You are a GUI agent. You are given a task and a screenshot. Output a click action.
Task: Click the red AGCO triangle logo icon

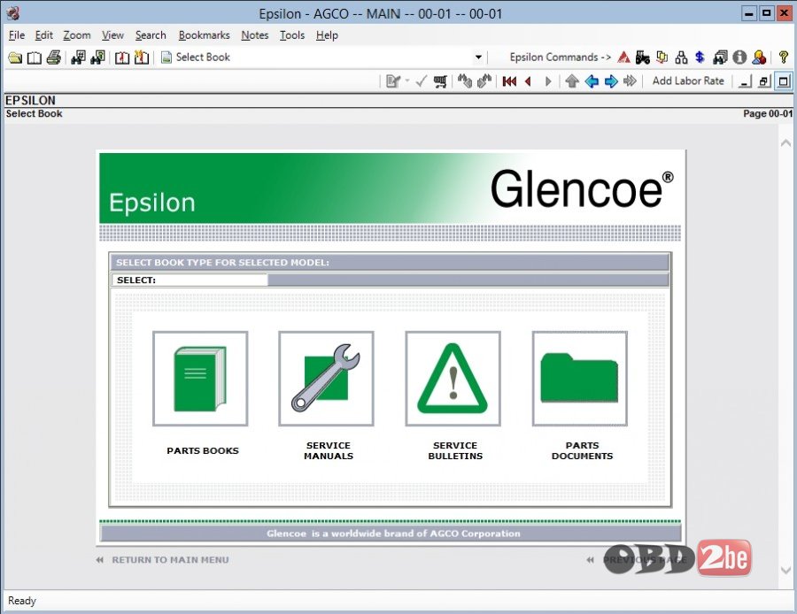[x=623, y=58]
